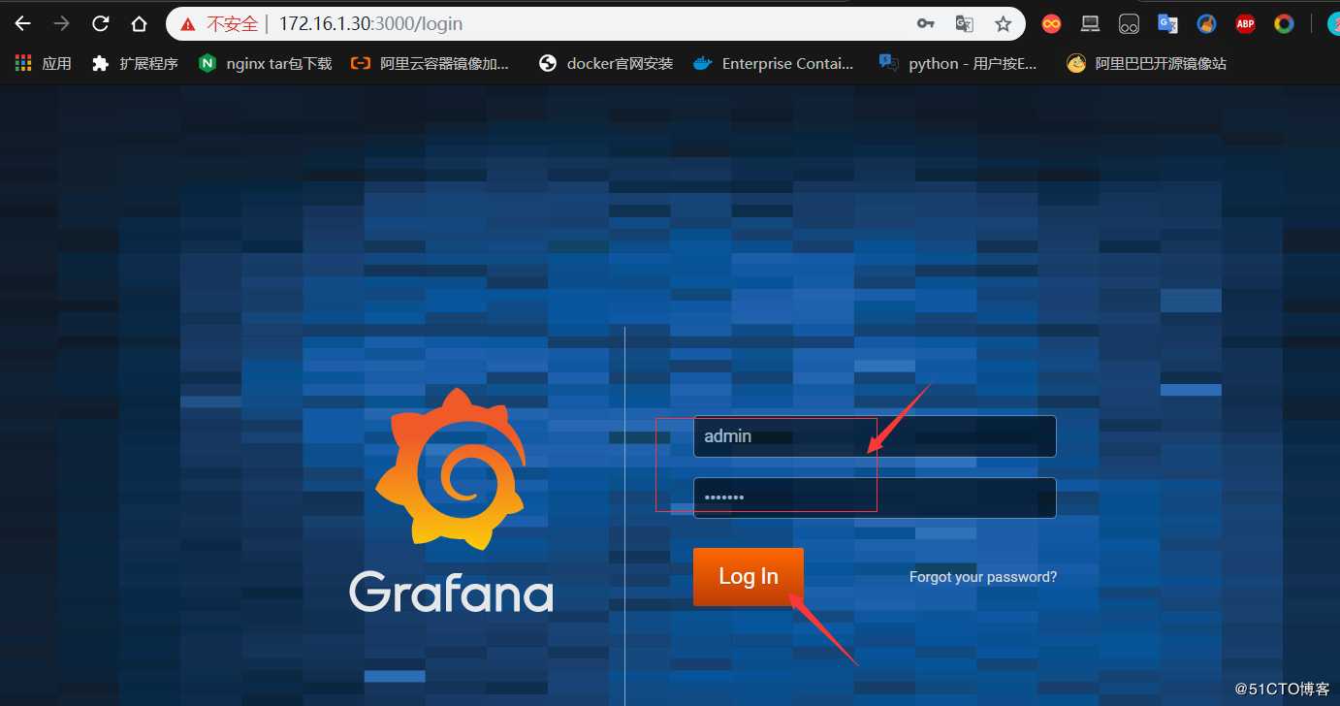Screen dimensions: 1340x706
Task: Click the Grafana wordmark text
Action: (451, 591)
